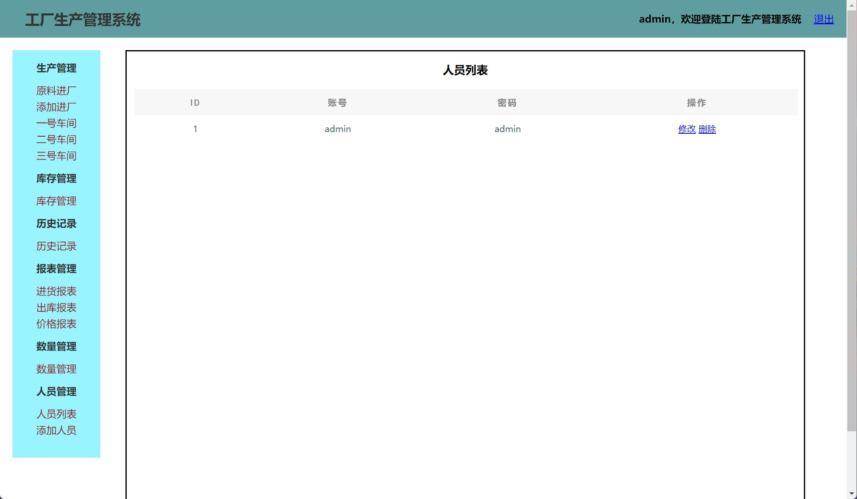The width and height of the screenshot is (857, 499).
Task: Open the 人员列表 page
Action: point(56,414)
